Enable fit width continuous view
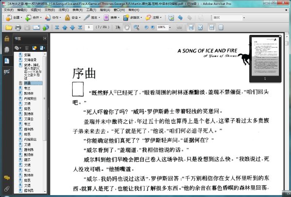Screen dimensions: 291x197 pos(211,28)
